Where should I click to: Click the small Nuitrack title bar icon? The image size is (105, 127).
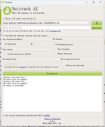pyautogui.click(x=4, y=2)
